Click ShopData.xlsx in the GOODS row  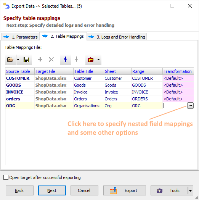(54, 85)
